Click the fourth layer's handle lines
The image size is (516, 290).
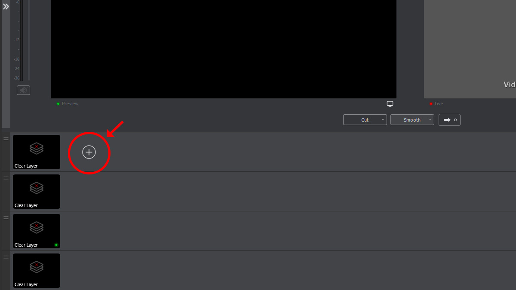coord(6,257)
